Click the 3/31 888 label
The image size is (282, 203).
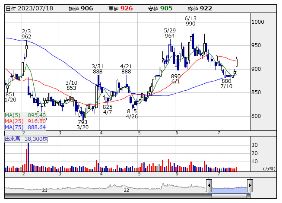[x=98, y=69]
